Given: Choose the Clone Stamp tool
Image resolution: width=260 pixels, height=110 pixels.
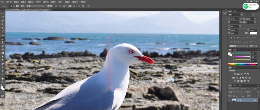Looking at the screenshot, I should [3, 42].
